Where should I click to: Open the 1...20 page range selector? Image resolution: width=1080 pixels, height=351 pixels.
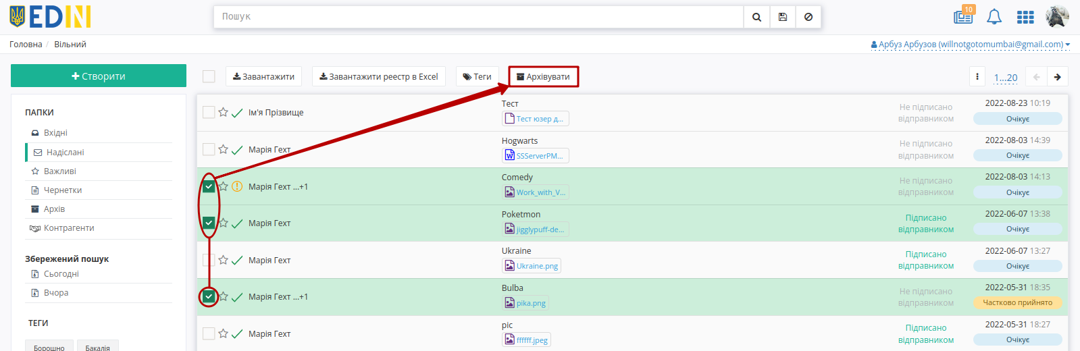pos(1006,78)
